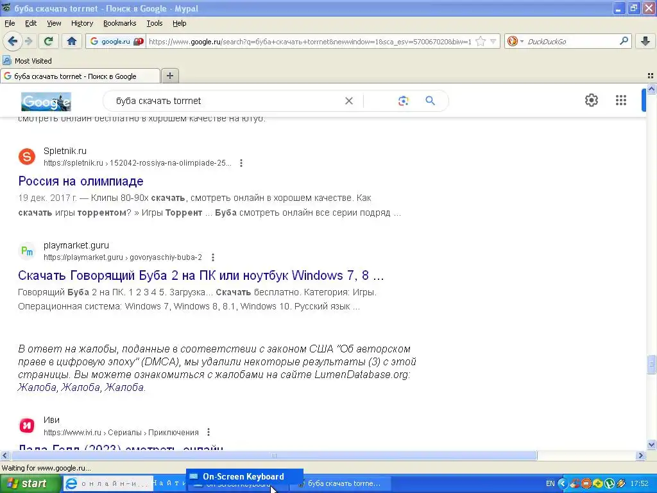Open a new tab with plus button
Screen dimensions: 657x493
tap(169, 76)
